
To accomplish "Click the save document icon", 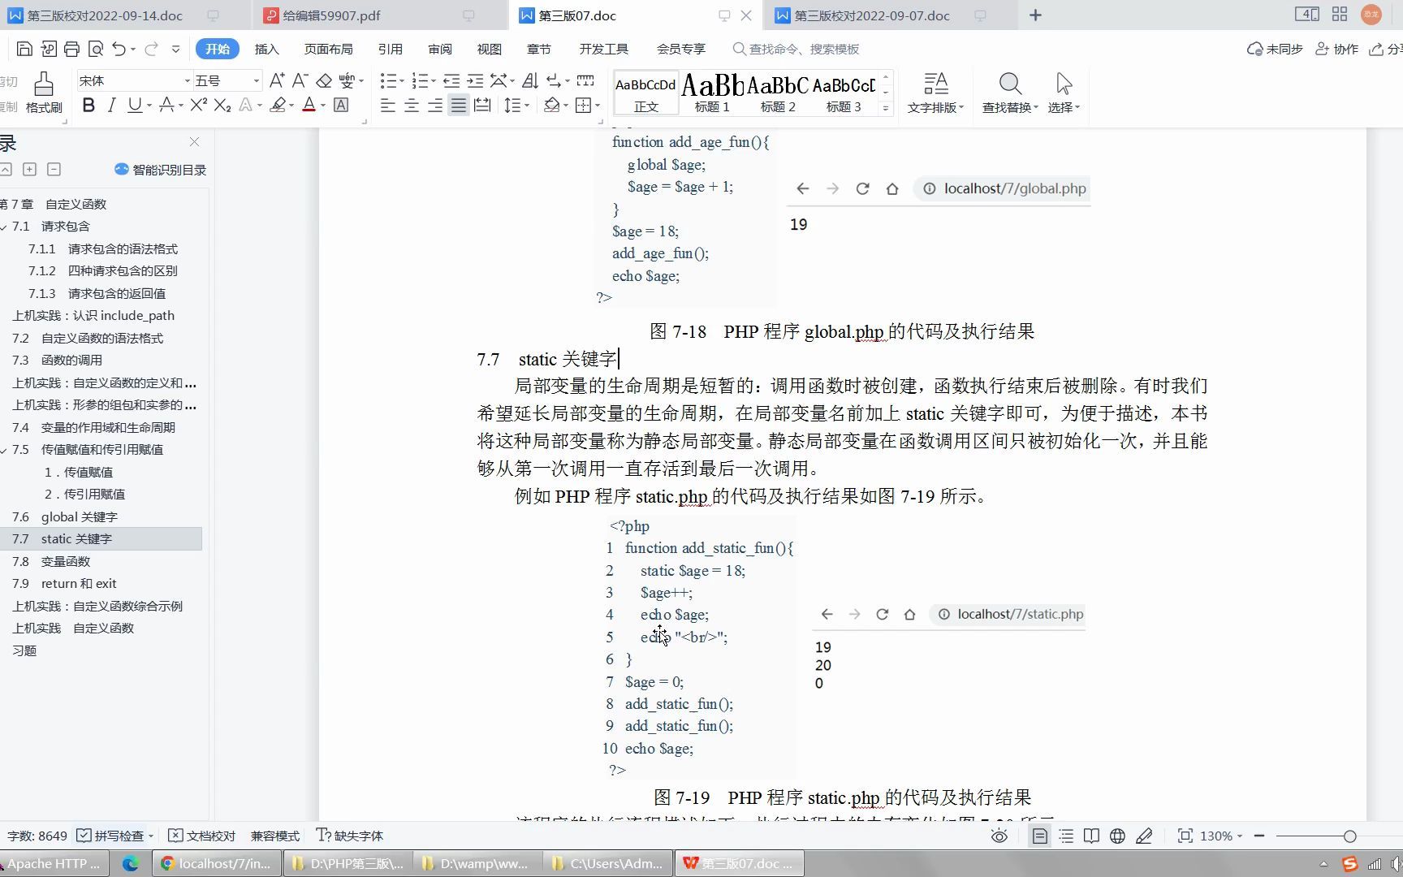I will tap(24, 49).
